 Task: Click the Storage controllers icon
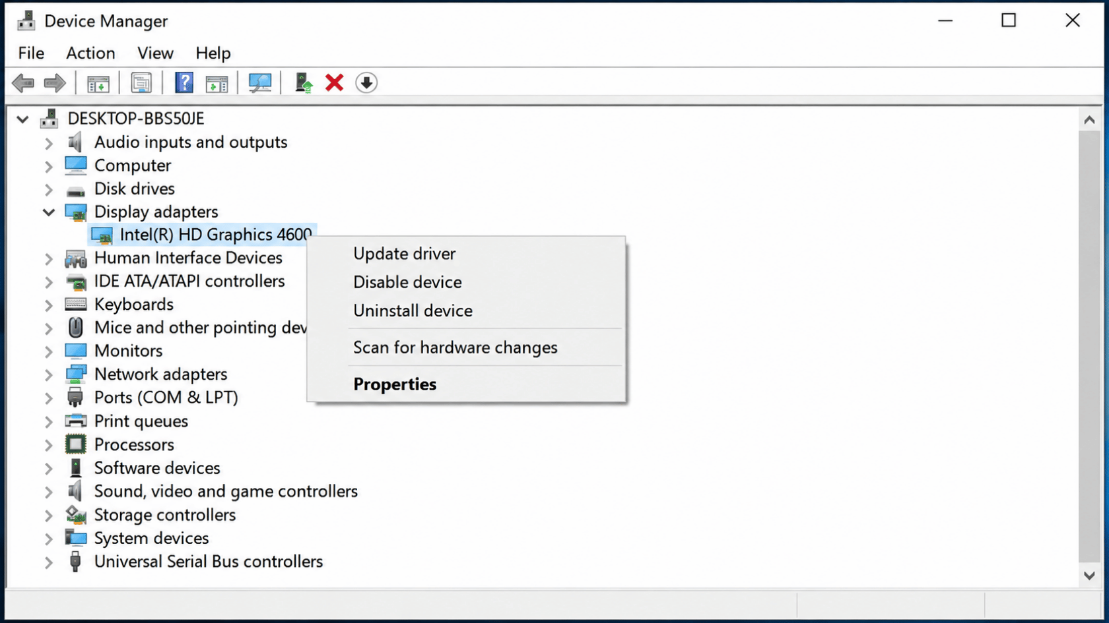76,514
